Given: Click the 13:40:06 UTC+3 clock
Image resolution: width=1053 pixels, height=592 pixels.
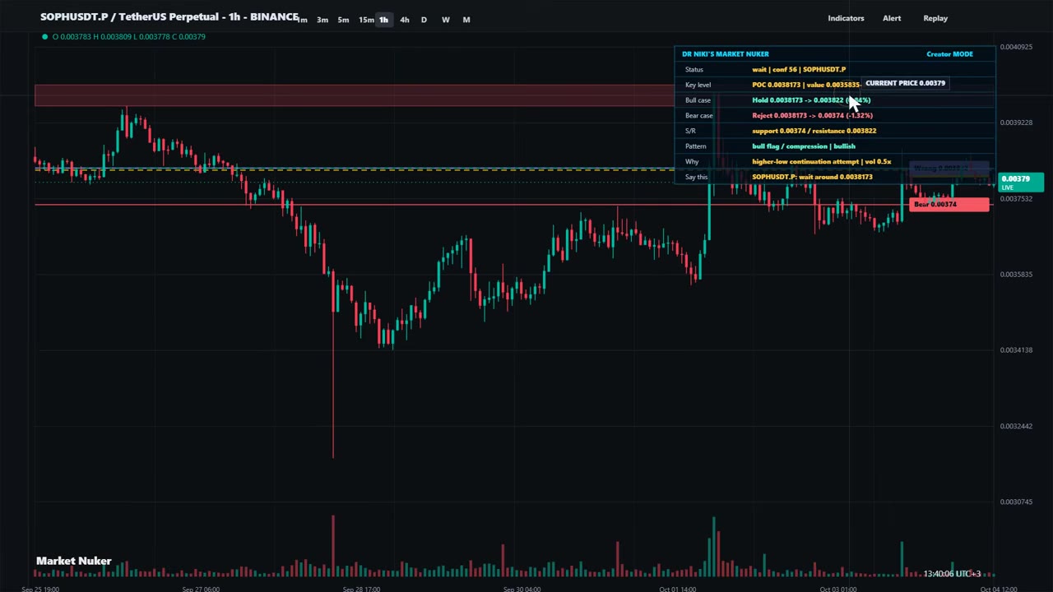Looking at the screenshot, I should [x=952, y=574].
